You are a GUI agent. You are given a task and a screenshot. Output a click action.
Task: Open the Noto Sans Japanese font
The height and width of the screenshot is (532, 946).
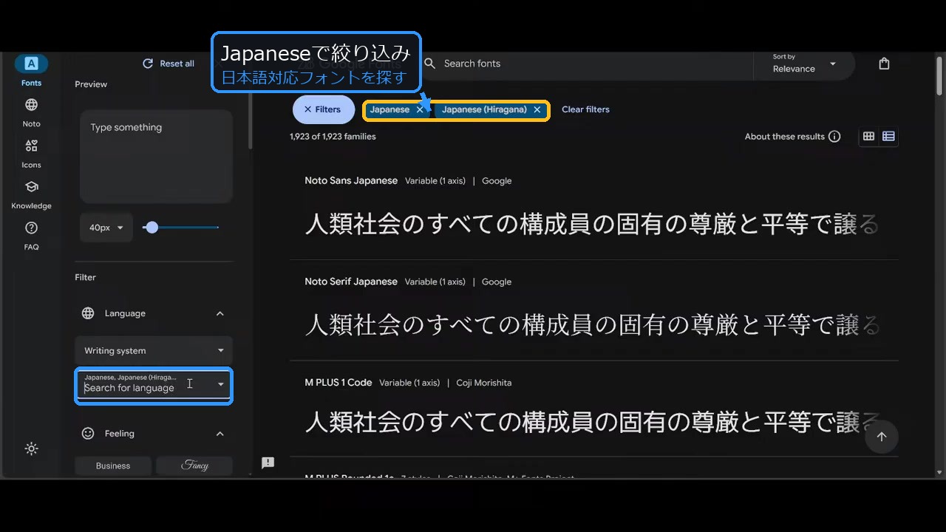[351, 180]
